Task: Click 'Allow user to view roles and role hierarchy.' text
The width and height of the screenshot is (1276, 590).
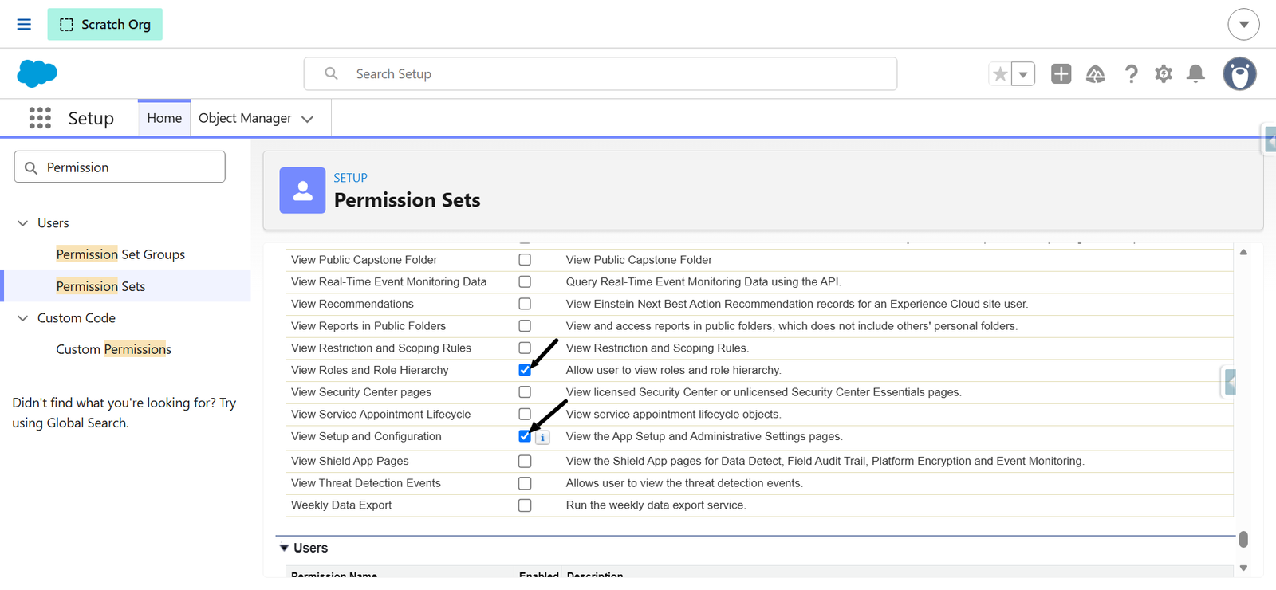Action: point(674,370)
